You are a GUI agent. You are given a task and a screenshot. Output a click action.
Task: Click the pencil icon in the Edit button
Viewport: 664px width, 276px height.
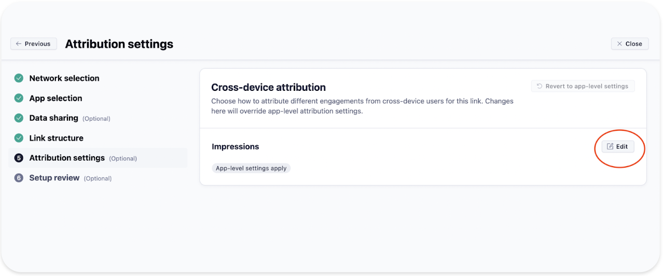point(610,147)
